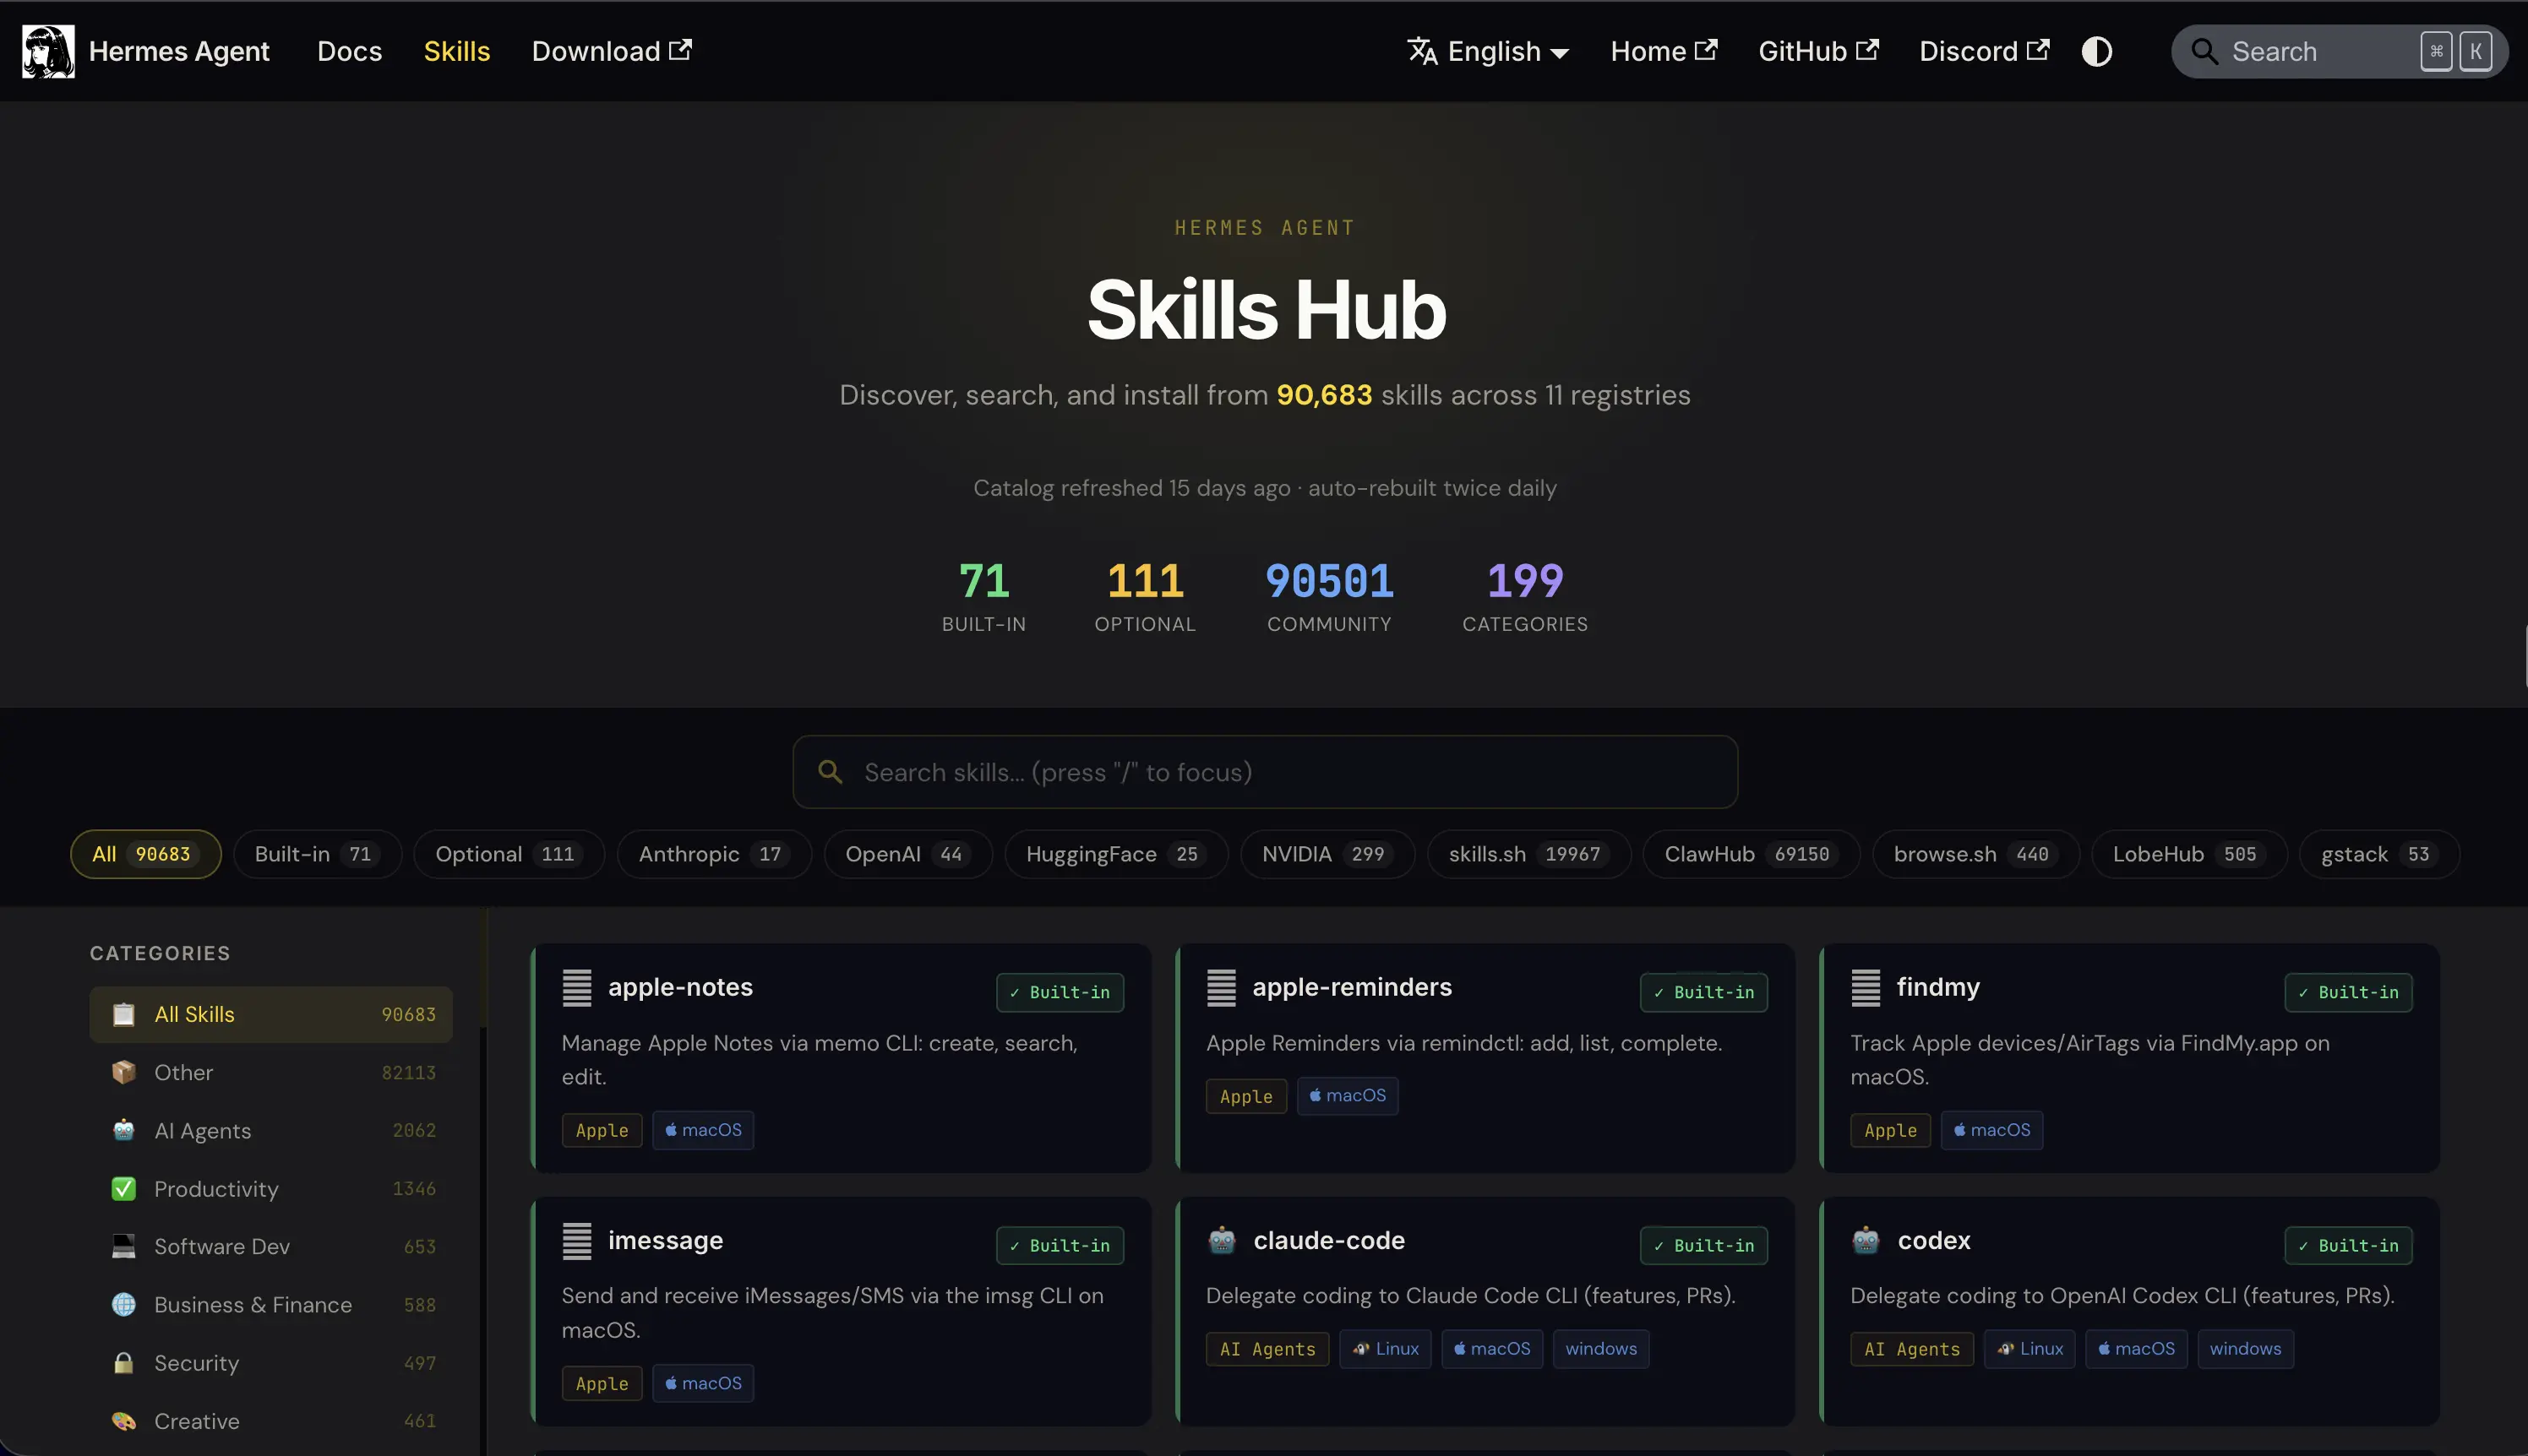Select the Software Dev category row
The image size is (2528, 1456).
click(x=271, y=1247)
